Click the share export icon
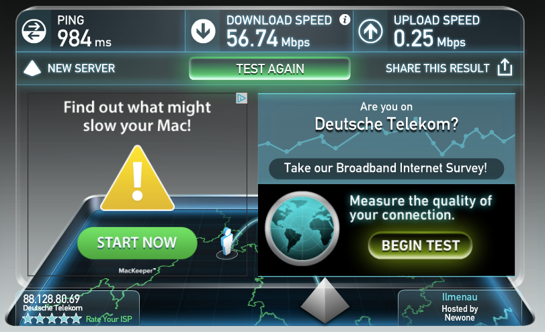This screenshot has width=545, height=332. click(505, 67)
